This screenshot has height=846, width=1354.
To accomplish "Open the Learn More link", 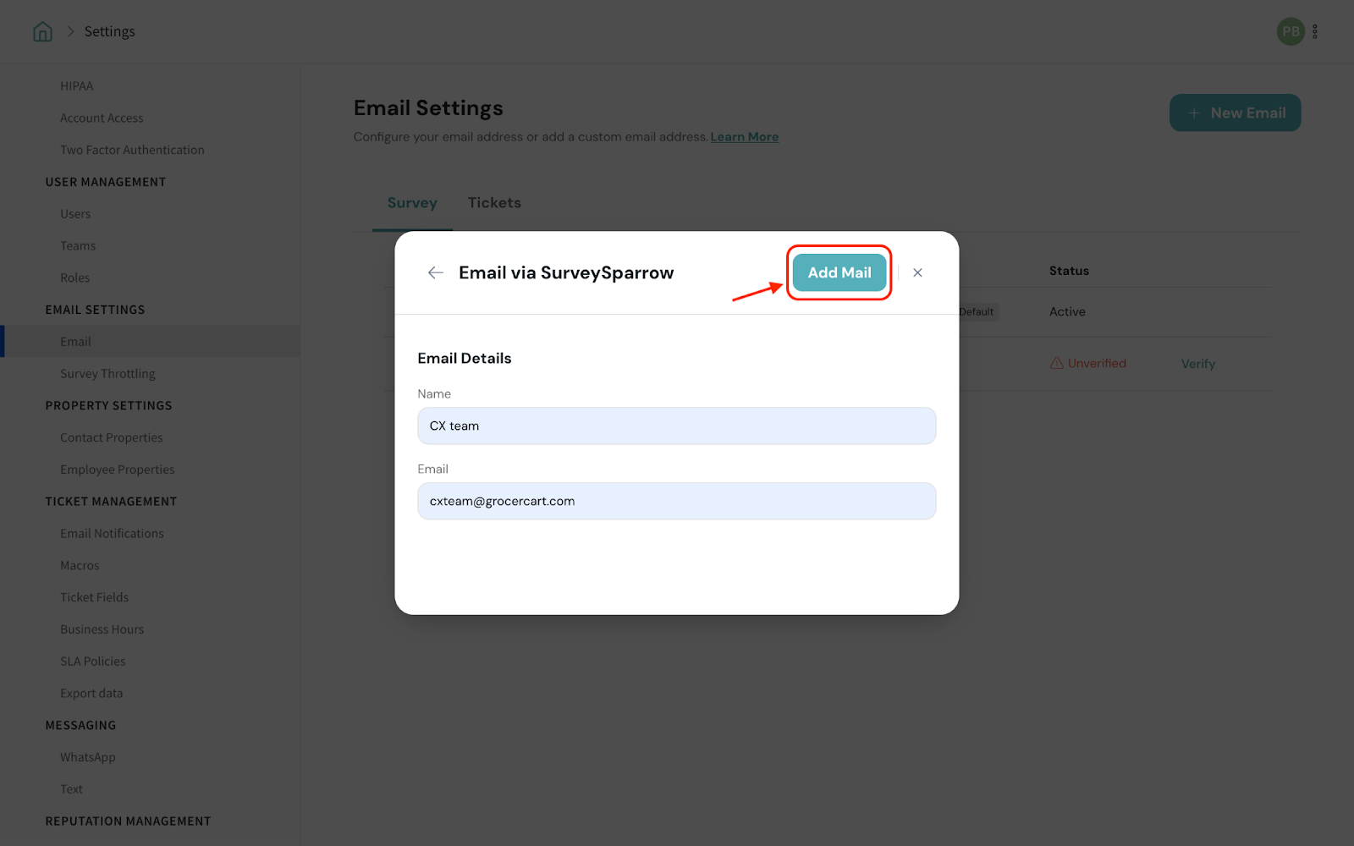I will click(744, 137).
